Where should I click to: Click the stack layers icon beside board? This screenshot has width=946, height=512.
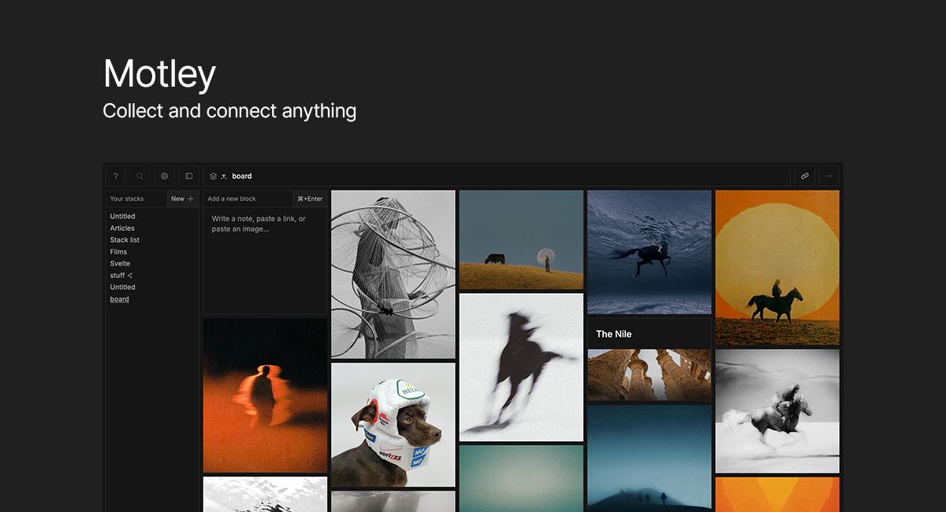[214, 176]
